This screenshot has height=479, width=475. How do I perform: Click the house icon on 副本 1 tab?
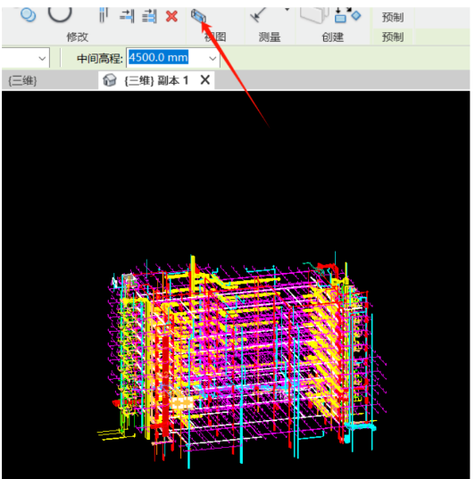[x=110, y=80]
